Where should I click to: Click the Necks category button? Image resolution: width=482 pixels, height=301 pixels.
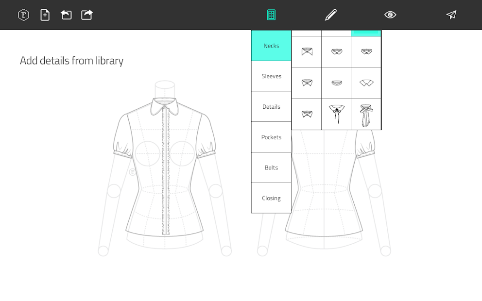click(x=271, y=46)
